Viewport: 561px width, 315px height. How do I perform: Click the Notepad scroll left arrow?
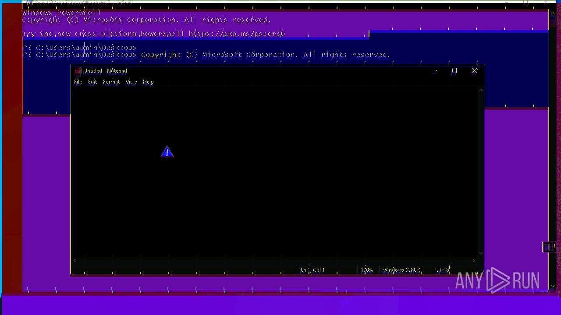coord(75,260)
